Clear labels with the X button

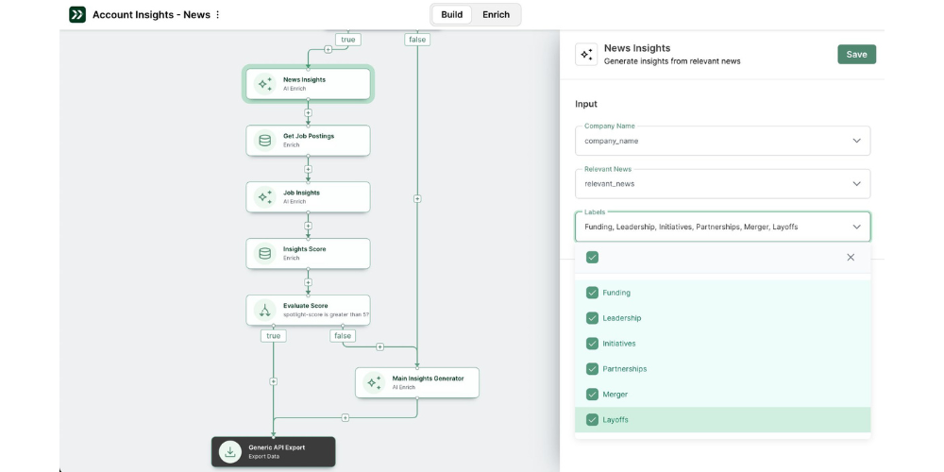pyautogui.click(x=851, y=257)
